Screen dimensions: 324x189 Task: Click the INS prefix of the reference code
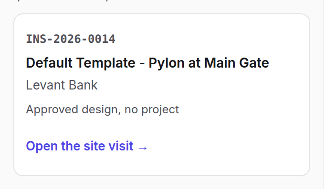click(x=36, y=39)
